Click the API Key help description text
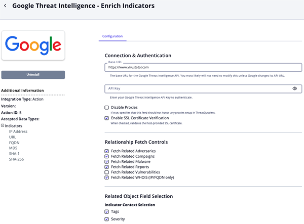This screenshot has height=224, width=304. 151,98
